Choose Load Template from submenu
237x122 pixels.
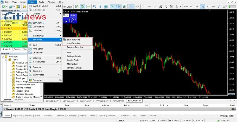click(x=78, y=43)
